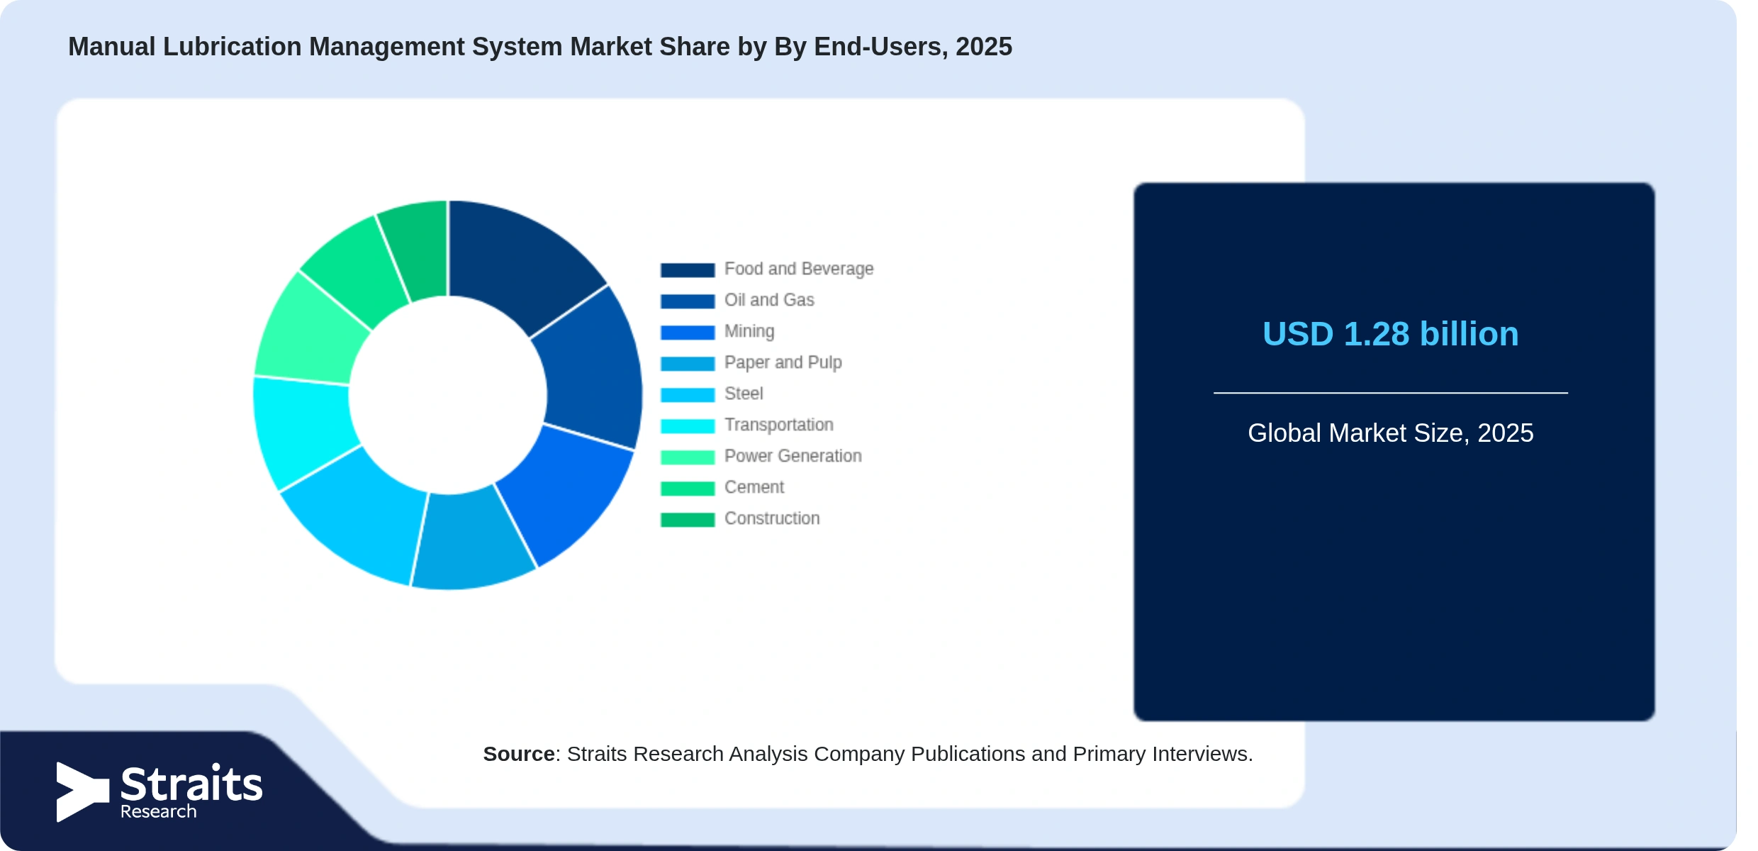Viewport: 1758px width, 851px height.
Task: Toggle the Power Generation legend label
Action: (x=793, y=456)
